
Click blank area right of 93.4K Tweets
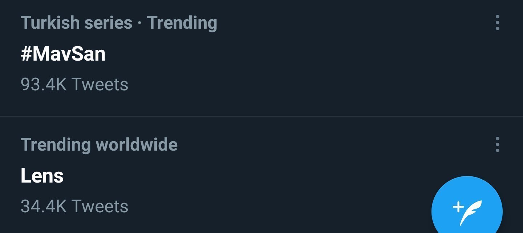click(291, 85)
